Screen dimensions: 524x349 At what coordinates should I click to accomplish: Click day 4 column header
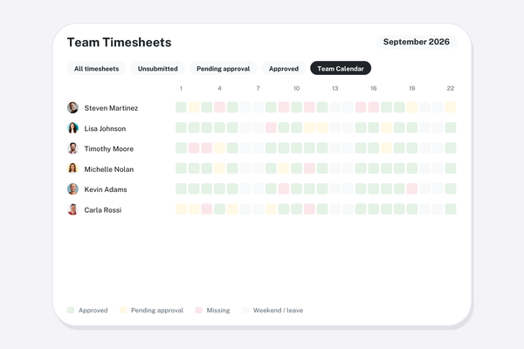point(219,88)
